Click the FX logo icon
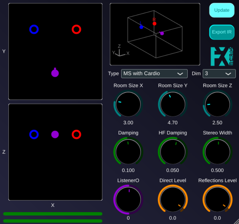The width and height of the screenshot is (239, 224). click(222, 56)
